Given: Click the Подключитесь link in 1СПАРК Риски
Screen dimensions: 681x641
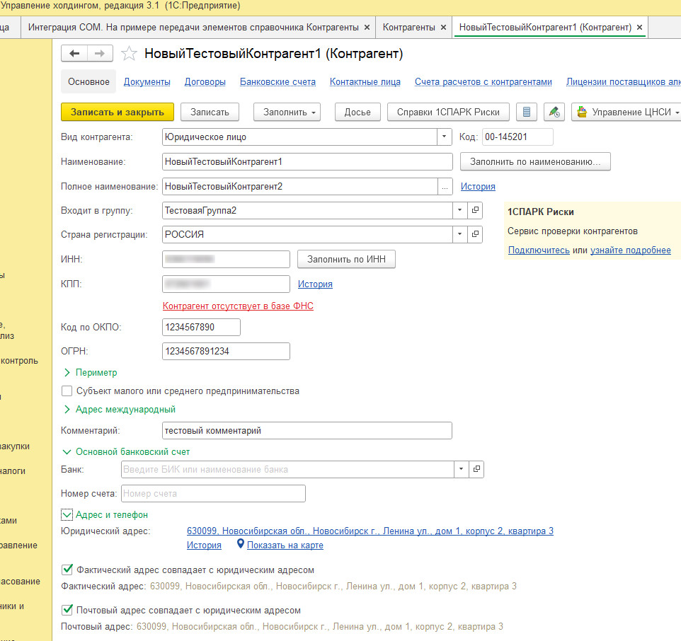Looking at the screenshot, I should click(539, 250).
